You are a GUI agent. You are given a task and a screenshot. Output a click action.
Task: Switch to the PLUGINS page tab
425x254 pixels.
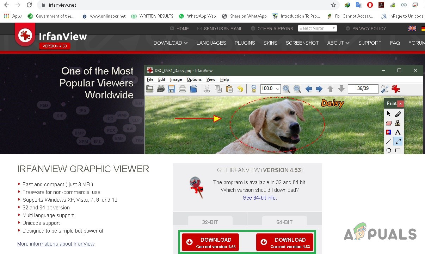(x=245, y=43)
